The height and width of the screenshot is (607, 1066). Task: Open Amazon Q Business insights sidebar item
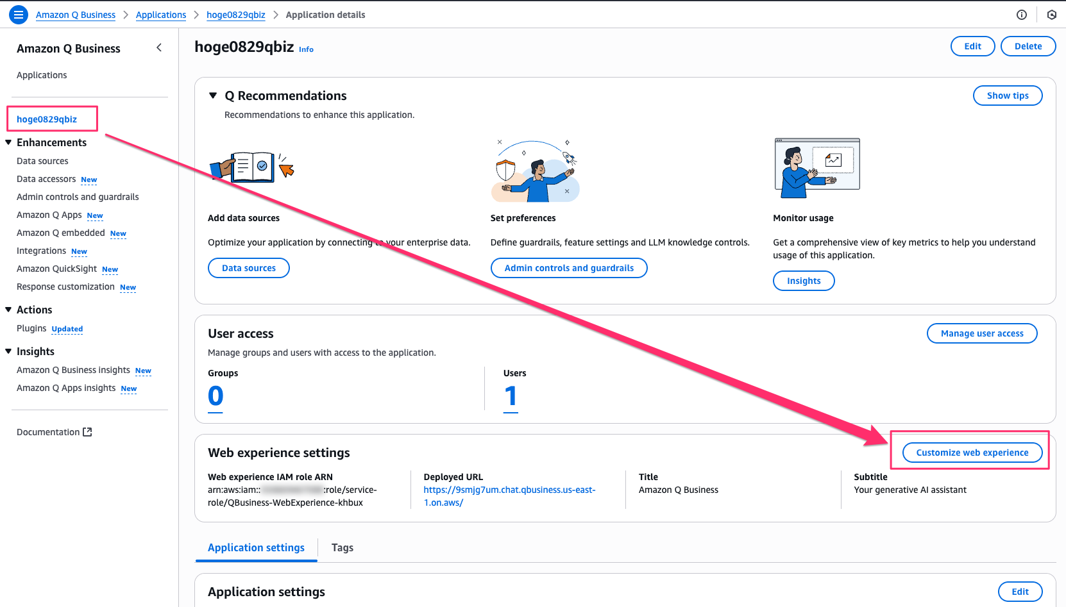73,370
